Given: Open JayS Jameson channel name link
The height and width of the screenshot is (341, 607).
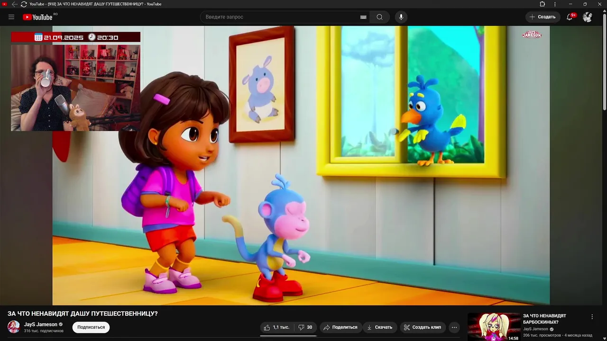Looking at the screenshot, I should pos(41,324).
